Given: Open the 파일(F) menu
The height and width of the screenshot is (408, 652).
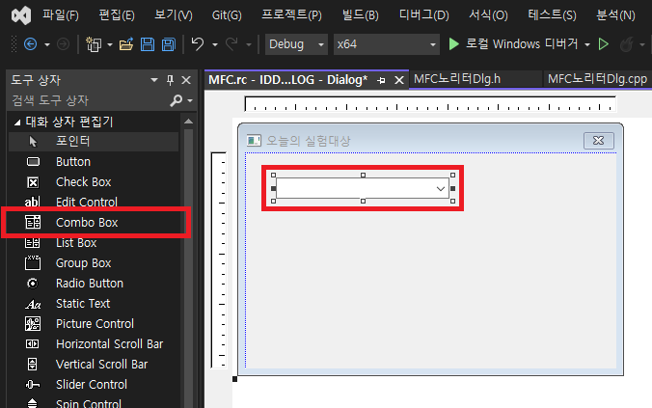Looking at the screenshot, I should pyautogui.click(x=61, y=15).
